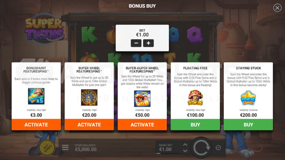285x160 pixels.
Task: Decrease bet with the minus button
Action: click(136, 43)
